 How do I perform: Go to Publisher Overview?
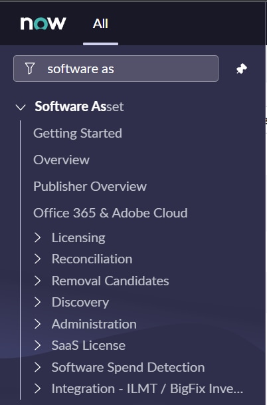[90, 186]
